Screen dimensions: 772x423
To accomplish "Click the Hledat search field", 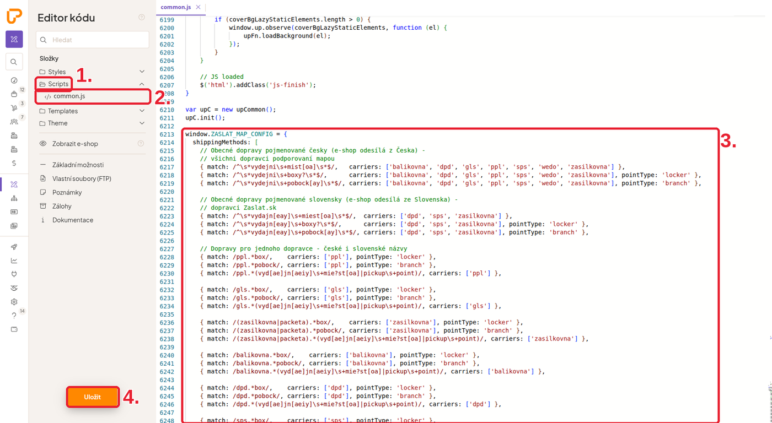I will [93, 40].
